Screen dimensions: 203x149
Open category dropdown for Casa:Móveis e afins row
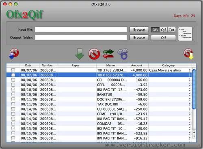tap(190, 70)
